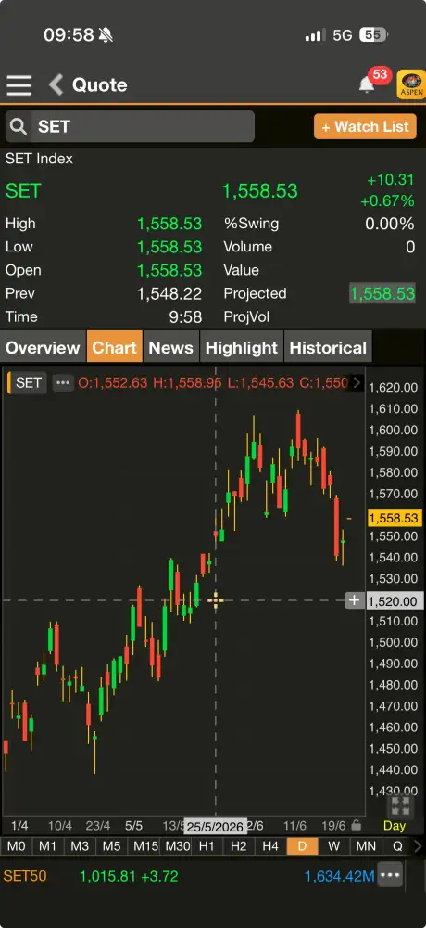Tap the 1,520.00 crosshair price label
426x928 pixels.
394,601
